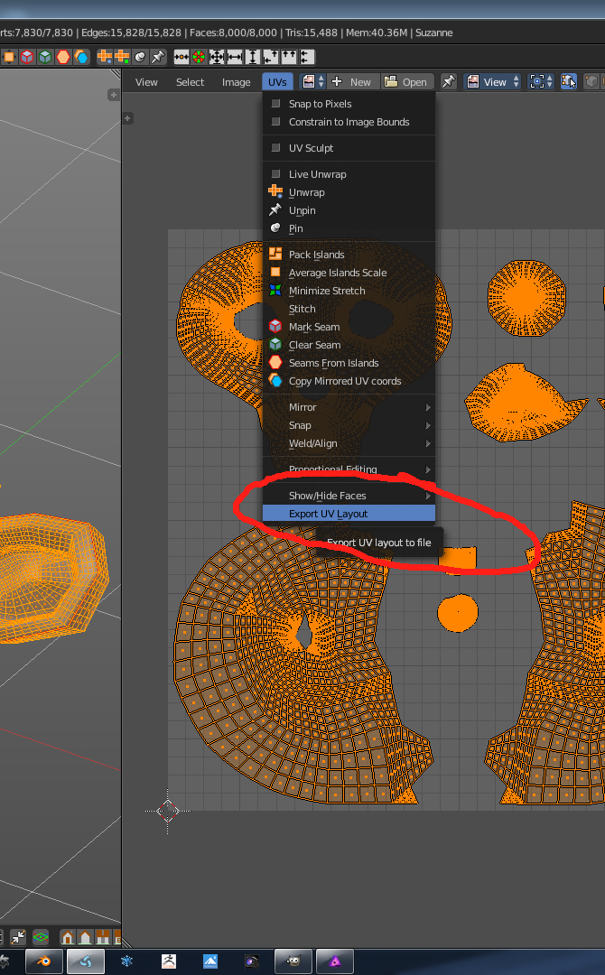Click the GIMP icon in the taskbar
605x975 pixels.
coord(293,961)
